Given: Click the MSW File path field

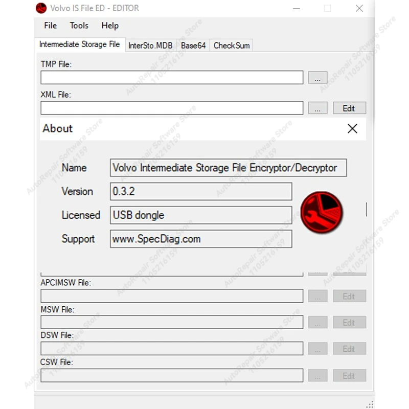Looking at the screenshot, I should tap(172, 322).
